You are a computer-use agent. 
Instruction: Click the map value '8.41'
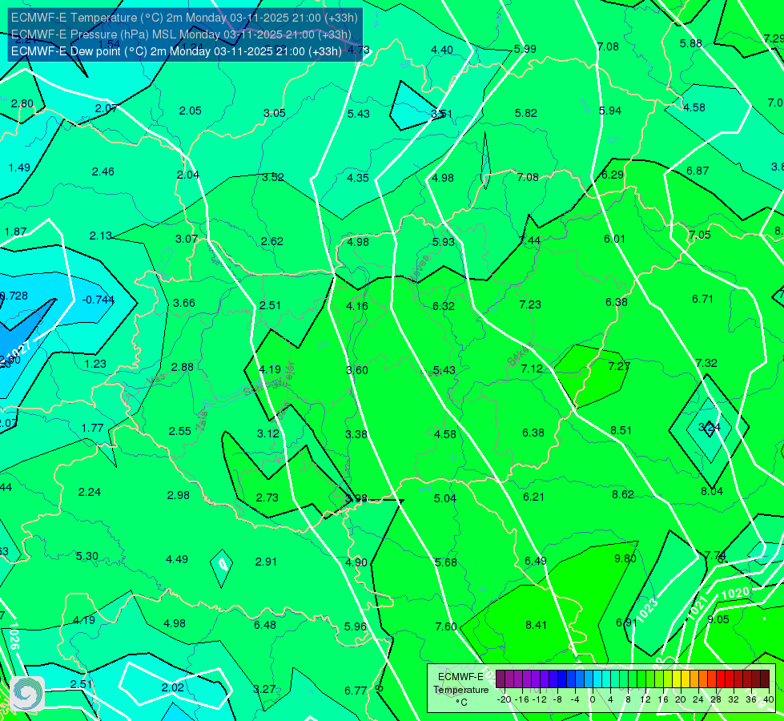tap(536, 625)
